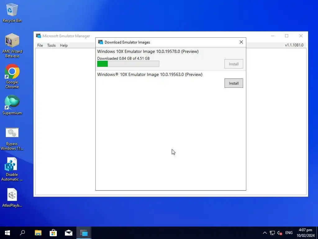
Task: Open taskbar Search magnifier
Action: click(x=22, y=233)
